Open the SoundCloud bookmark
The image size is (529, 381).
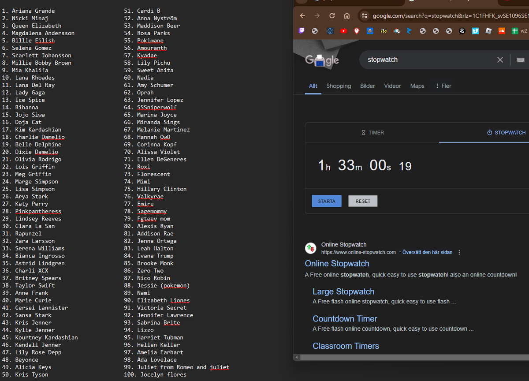(x=502, y=31)
